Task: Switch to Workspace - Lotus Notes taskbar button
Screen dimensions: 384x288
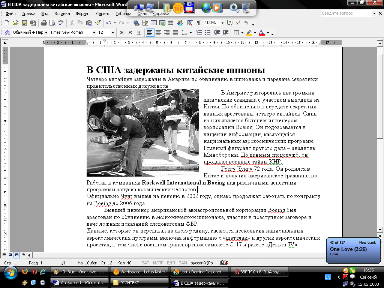Action: [139, 272]
